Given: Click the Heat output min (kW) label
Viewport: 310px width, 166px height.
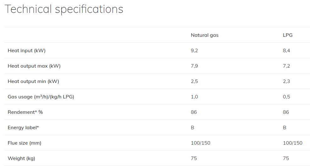Looking at the screenshot, I should [33, 81].
